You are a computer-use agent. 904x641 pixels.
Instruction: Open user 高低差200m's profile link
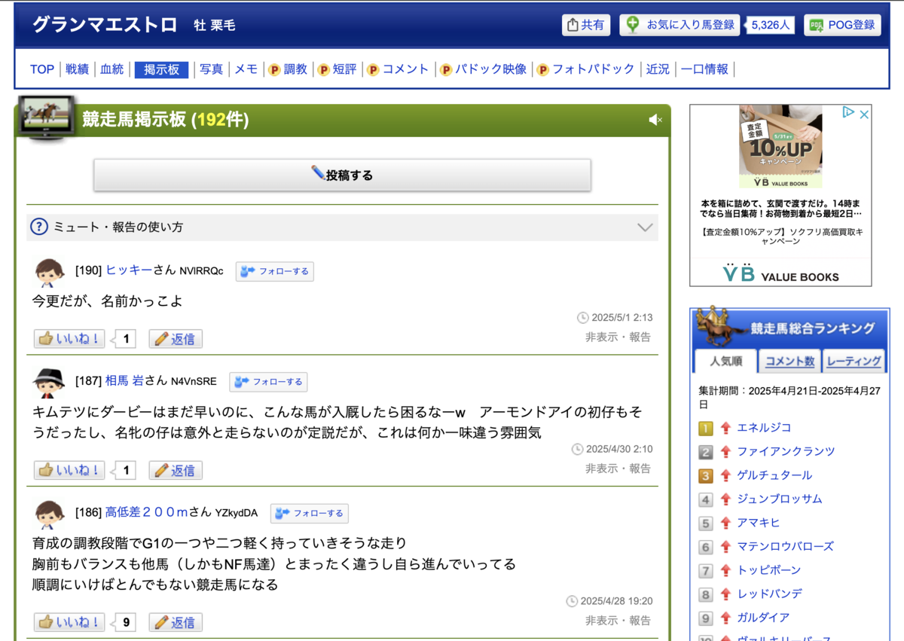click(x=147, y=512)
